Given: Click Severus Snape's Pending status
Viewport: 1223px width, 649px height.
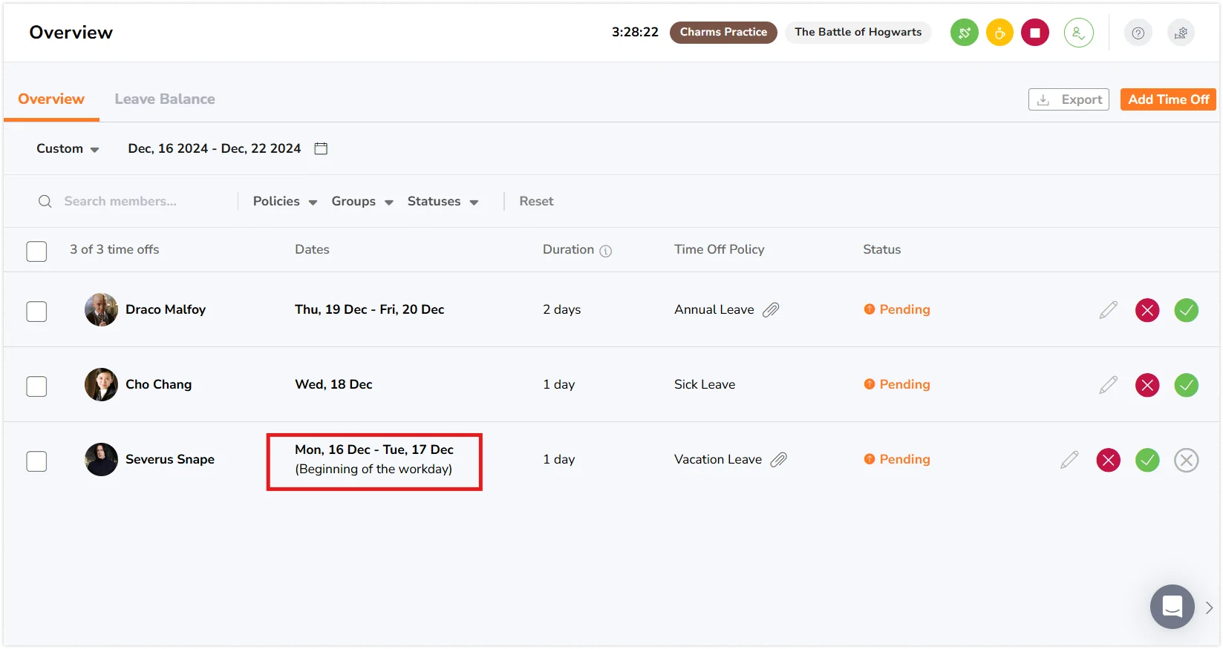Looking at the screenshot, I should (x=897, y=459).
